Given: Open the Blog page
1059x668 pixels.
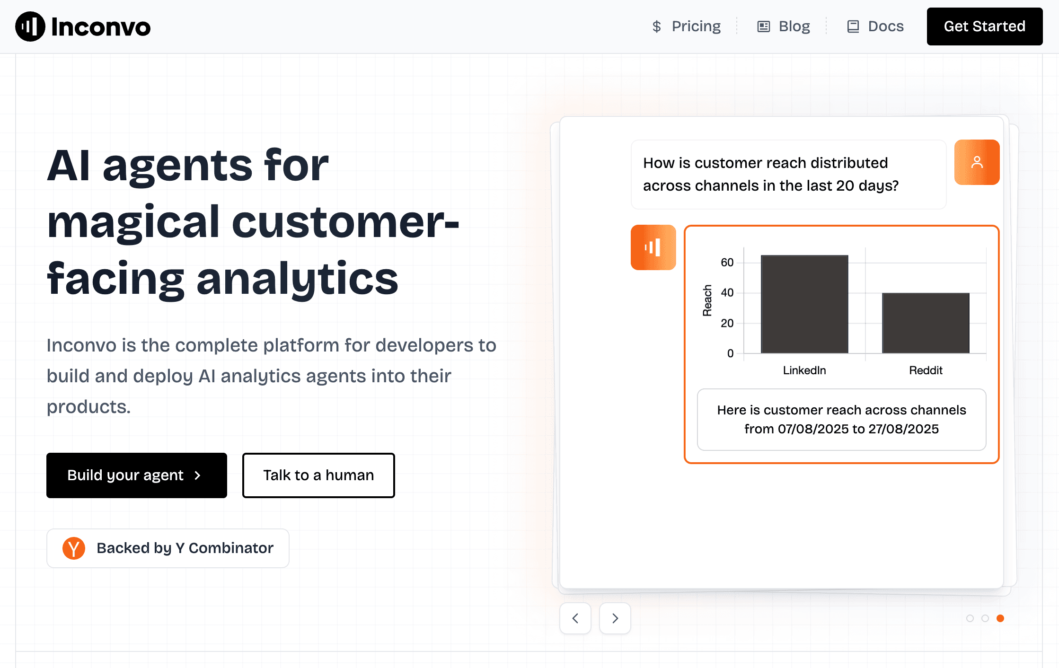Looking at the screenshot, I should [794, 26].
